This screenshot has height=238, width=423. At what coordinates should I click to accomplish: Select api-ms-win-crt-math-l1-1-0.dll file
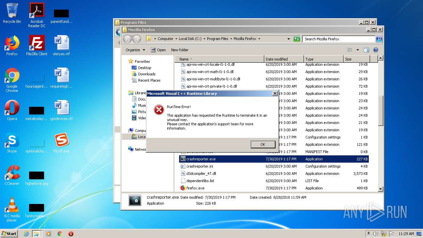click(x=210, y=72)
